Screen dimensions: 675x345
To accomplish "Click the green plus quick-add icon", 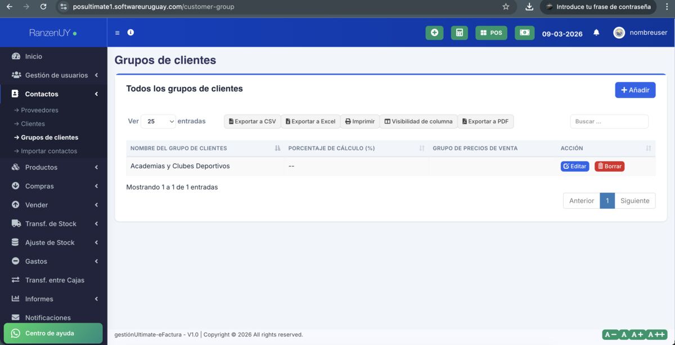I will (x=434, y=32).
